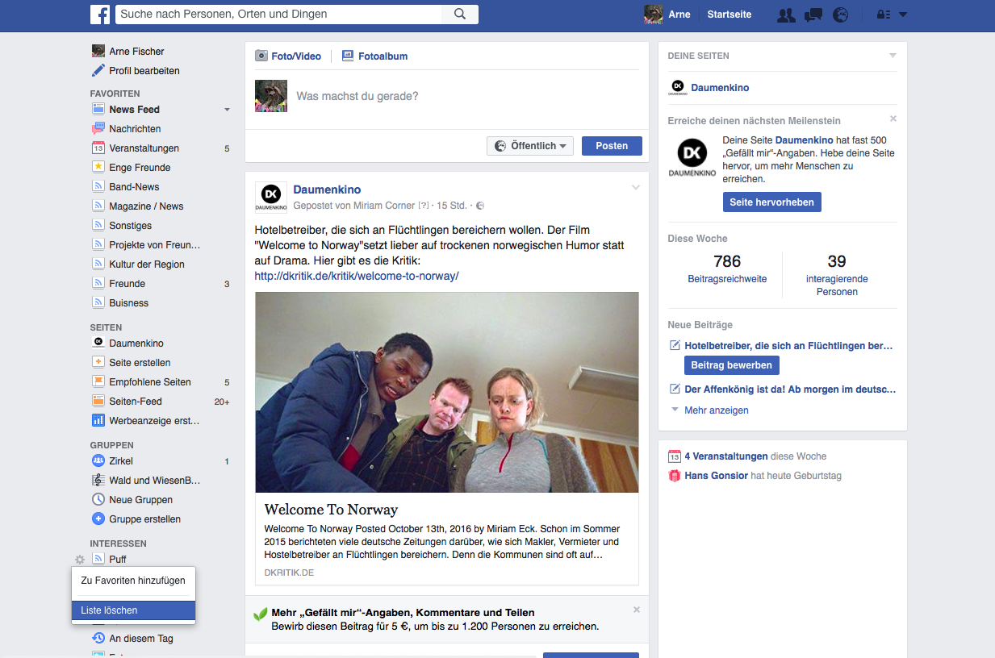The height and width of the screenshot is (658, 995).
Task: Click the Seite erstellen plus icon
Action: tap(98, 363)
